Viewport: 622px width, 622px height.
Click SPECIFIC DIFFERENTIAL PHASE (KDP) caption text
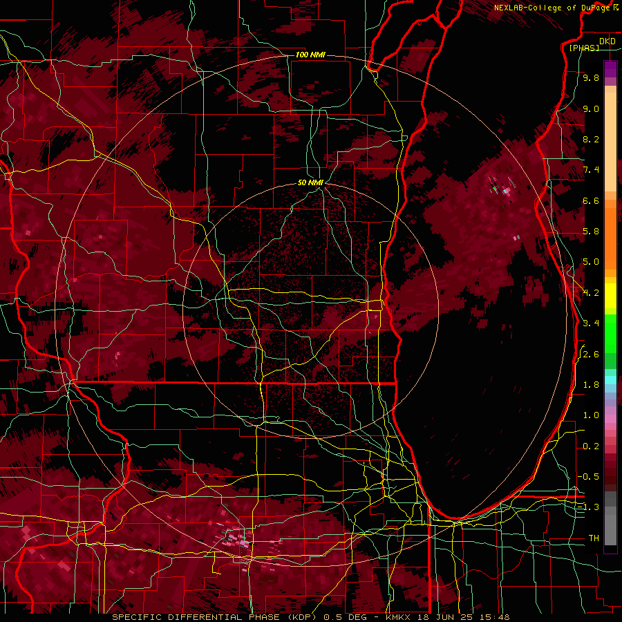coord(214,617)
